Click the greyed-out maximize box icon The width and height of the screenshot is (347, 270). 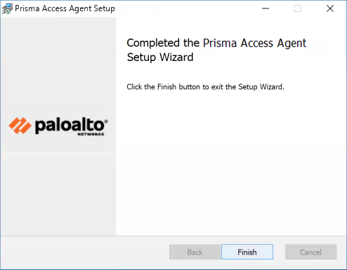pos(297,8)
